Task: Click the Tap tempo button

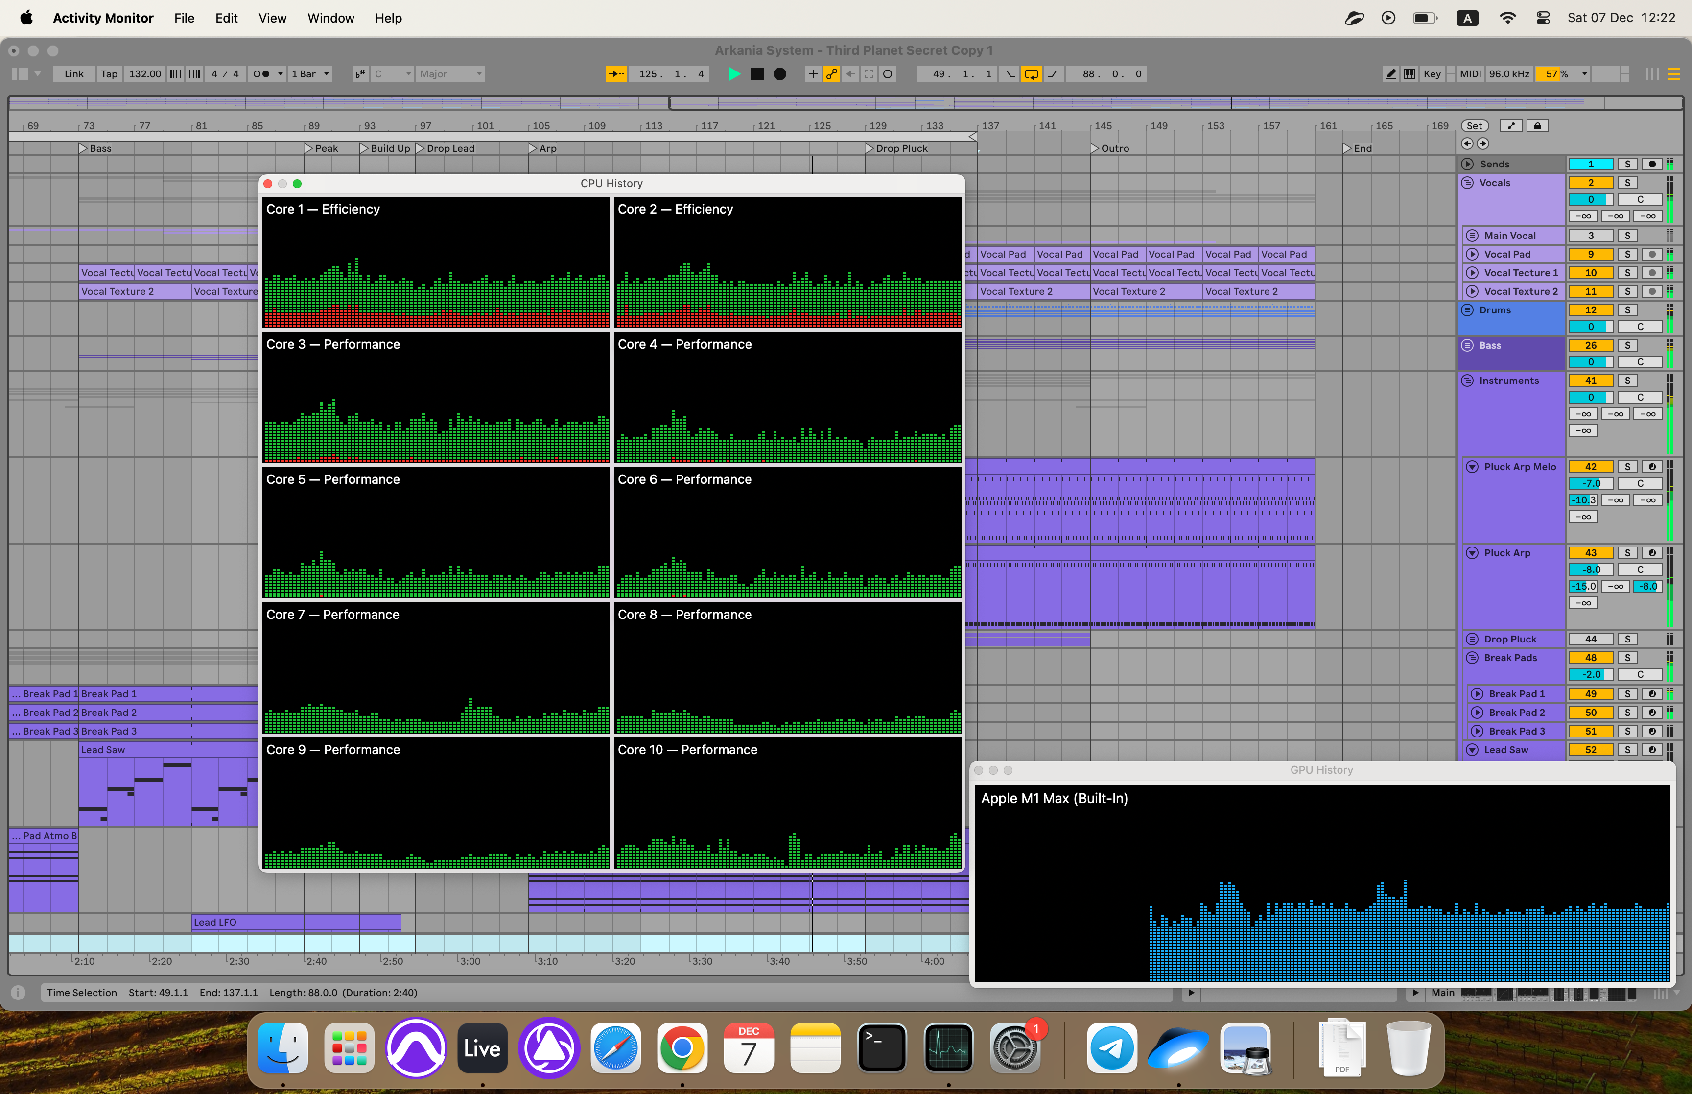Action: click(x=109, y=74)
